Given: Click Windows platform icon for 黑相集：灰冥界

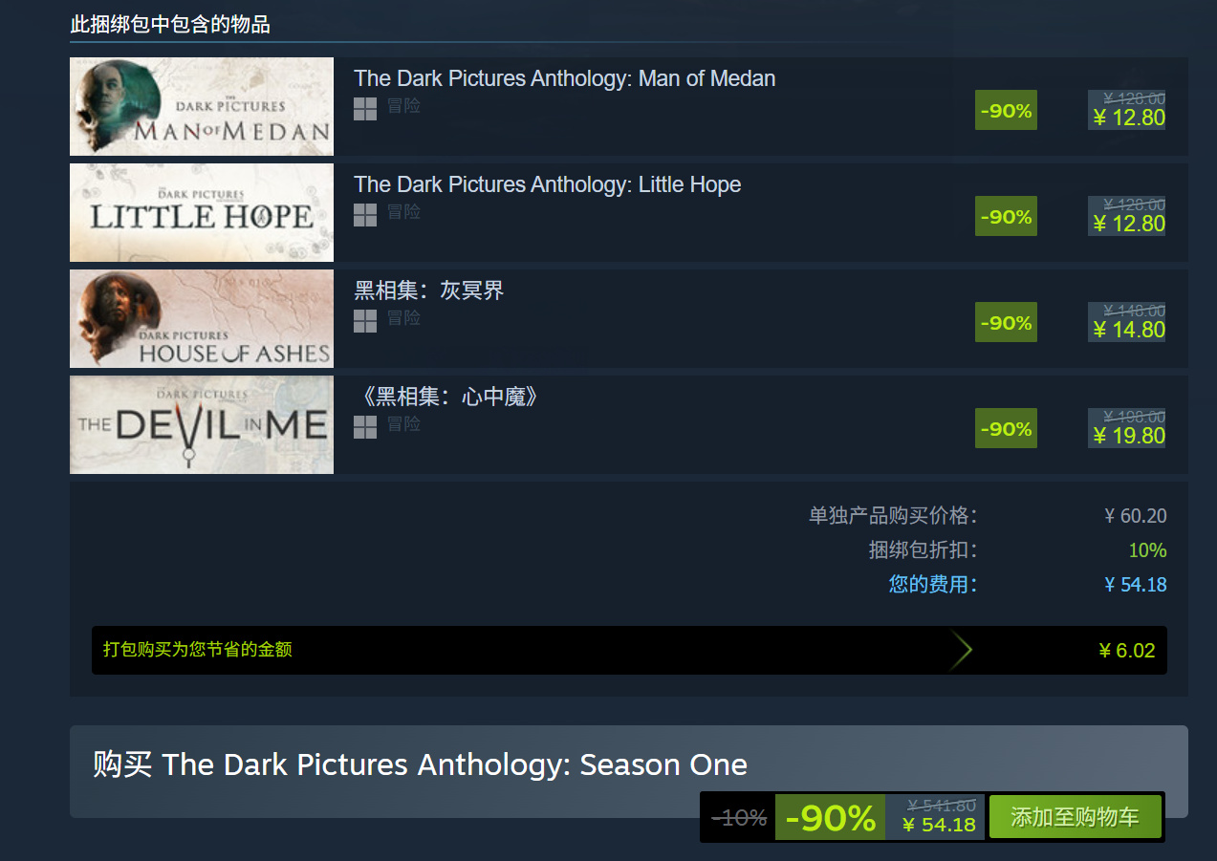Looking at the screenshot, I should (364, 321).
